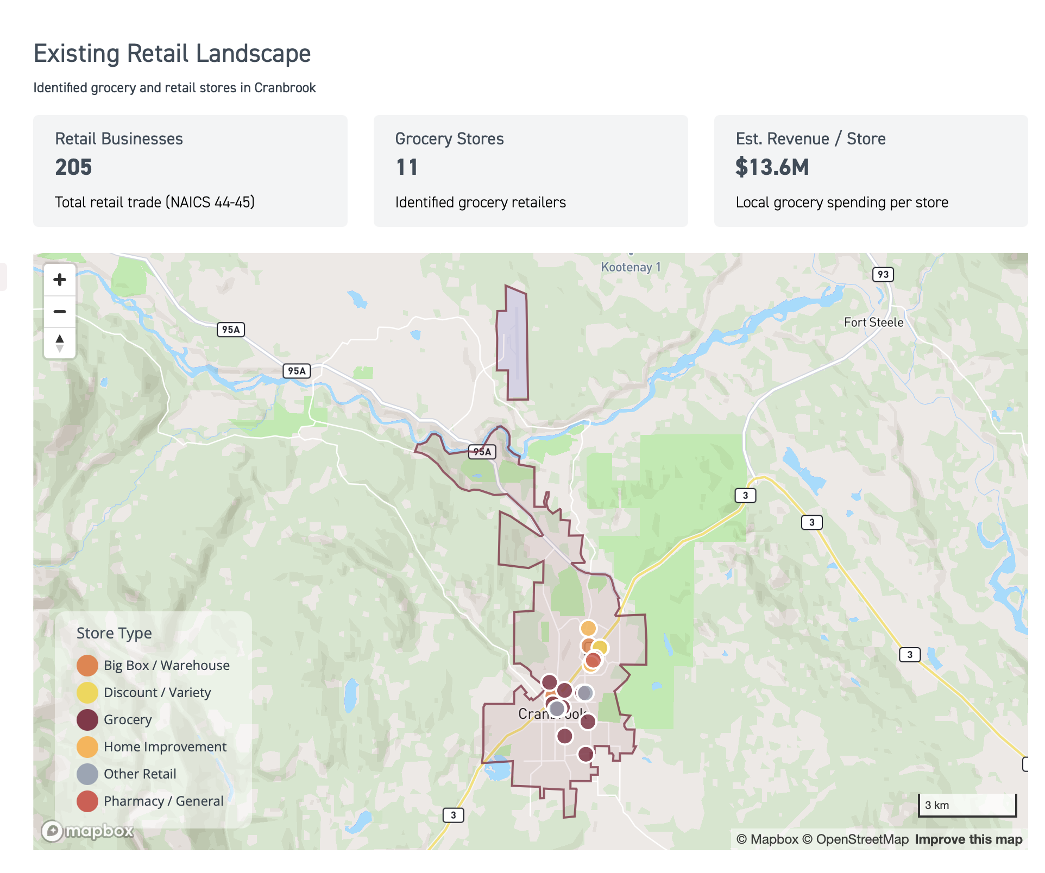Select the southernmost Grocery store marker
The height and width of the screenshot is (873, 1045).
(586, 754)
